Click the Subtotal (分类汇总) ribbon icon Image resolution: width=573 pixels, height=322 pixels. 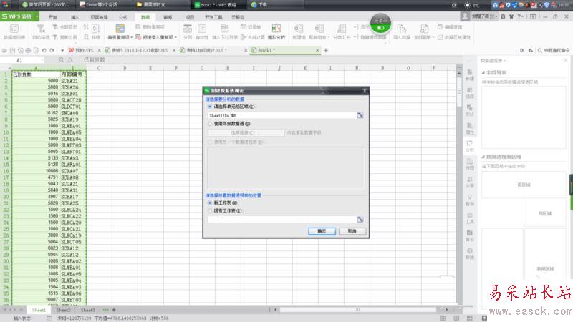tap(342, 29)
